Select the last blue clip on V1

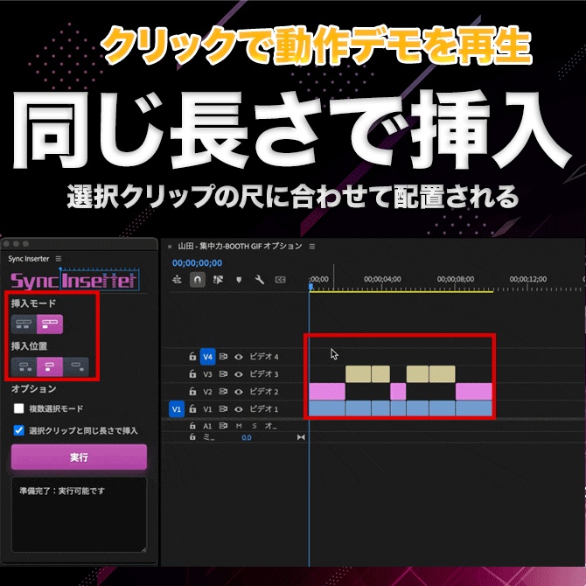pyautogui.click(x=474, y=408)
